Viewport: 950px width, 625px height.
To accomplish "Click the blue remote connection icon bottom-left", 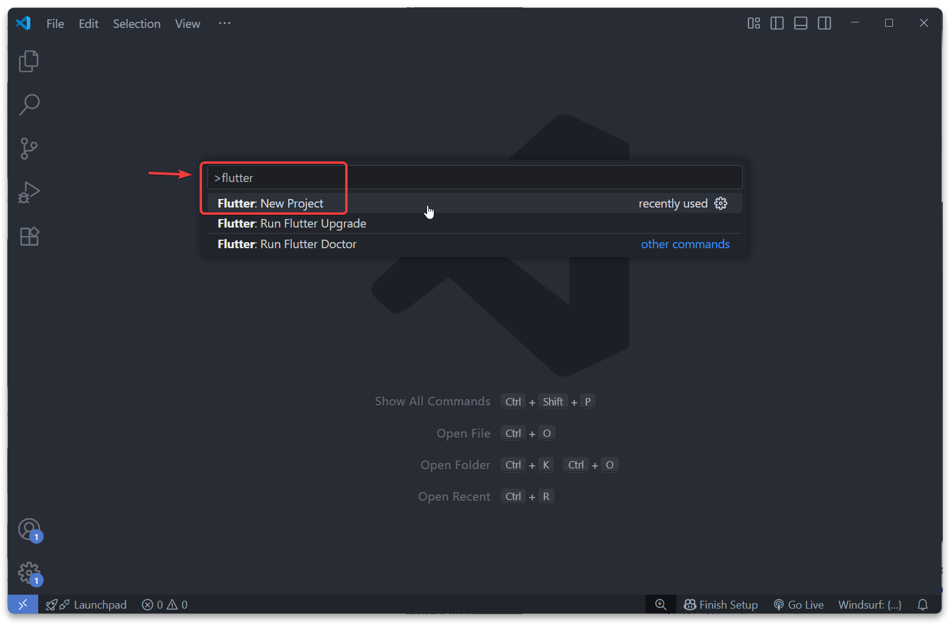I will tap(22, 604).
